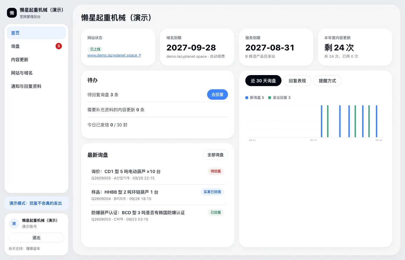Image resolution: width=405 pixels, height=260 pixels.
Task: Click the 剩 24 次 content update count
Action: [x=339, y=48]
